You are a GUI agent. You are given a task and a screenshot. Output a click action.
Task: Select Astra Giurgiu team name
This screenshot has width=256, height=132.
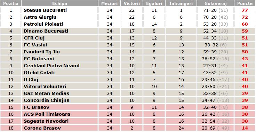click(x=40, y=17)
